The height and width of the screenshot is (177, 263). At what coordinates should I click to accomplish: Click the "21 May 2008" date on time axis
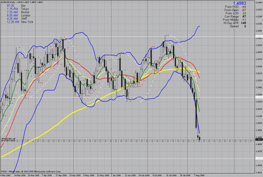tap(102, 175)
